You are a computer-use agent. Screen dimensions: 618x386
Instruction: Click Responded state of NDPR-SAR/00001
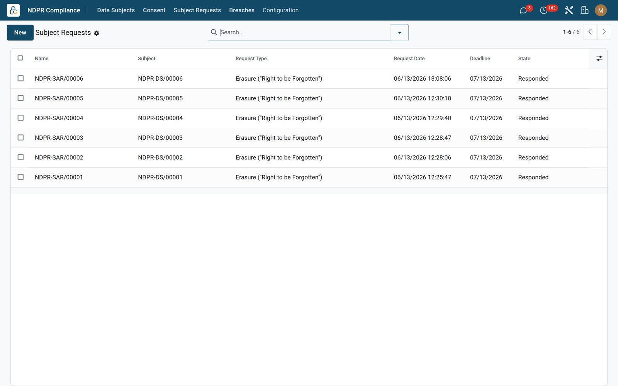coord(533,177)
